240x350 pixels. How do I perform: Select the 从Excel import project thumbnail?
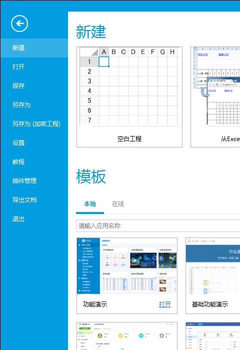tap(215, 97)
